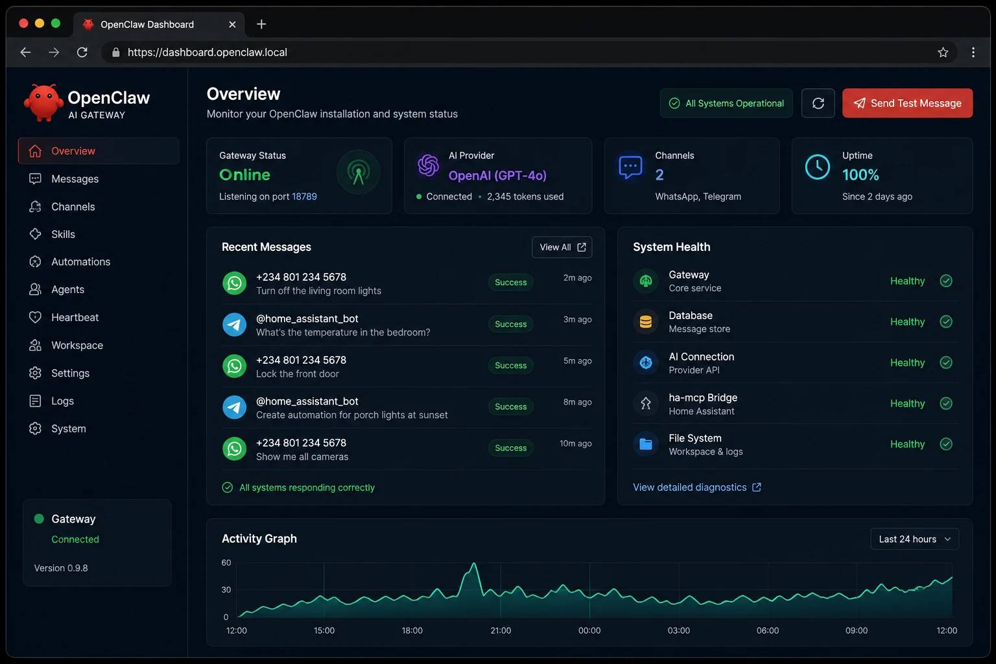
Task: Click Telegram icon for bedroom temperature message
Action: pos(235,325)
